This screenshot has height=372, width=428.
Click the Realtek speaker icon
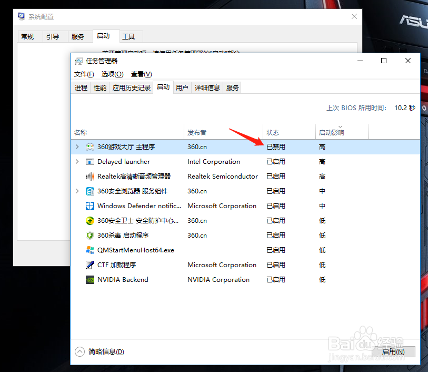click(x=90, y=177)
